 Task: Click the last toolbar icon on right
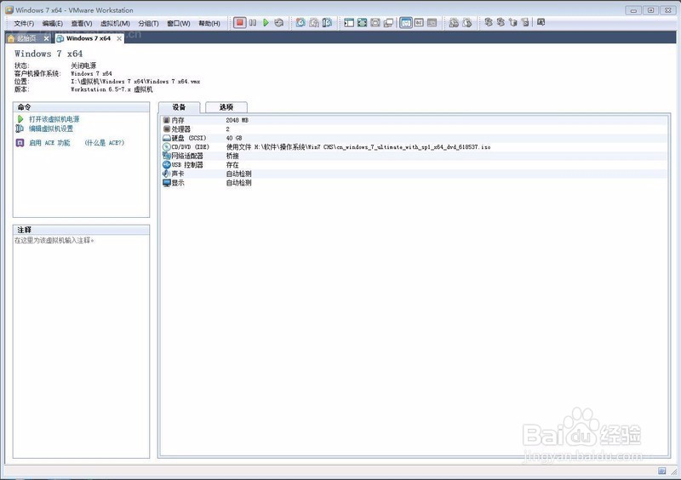tap(541, 22)
